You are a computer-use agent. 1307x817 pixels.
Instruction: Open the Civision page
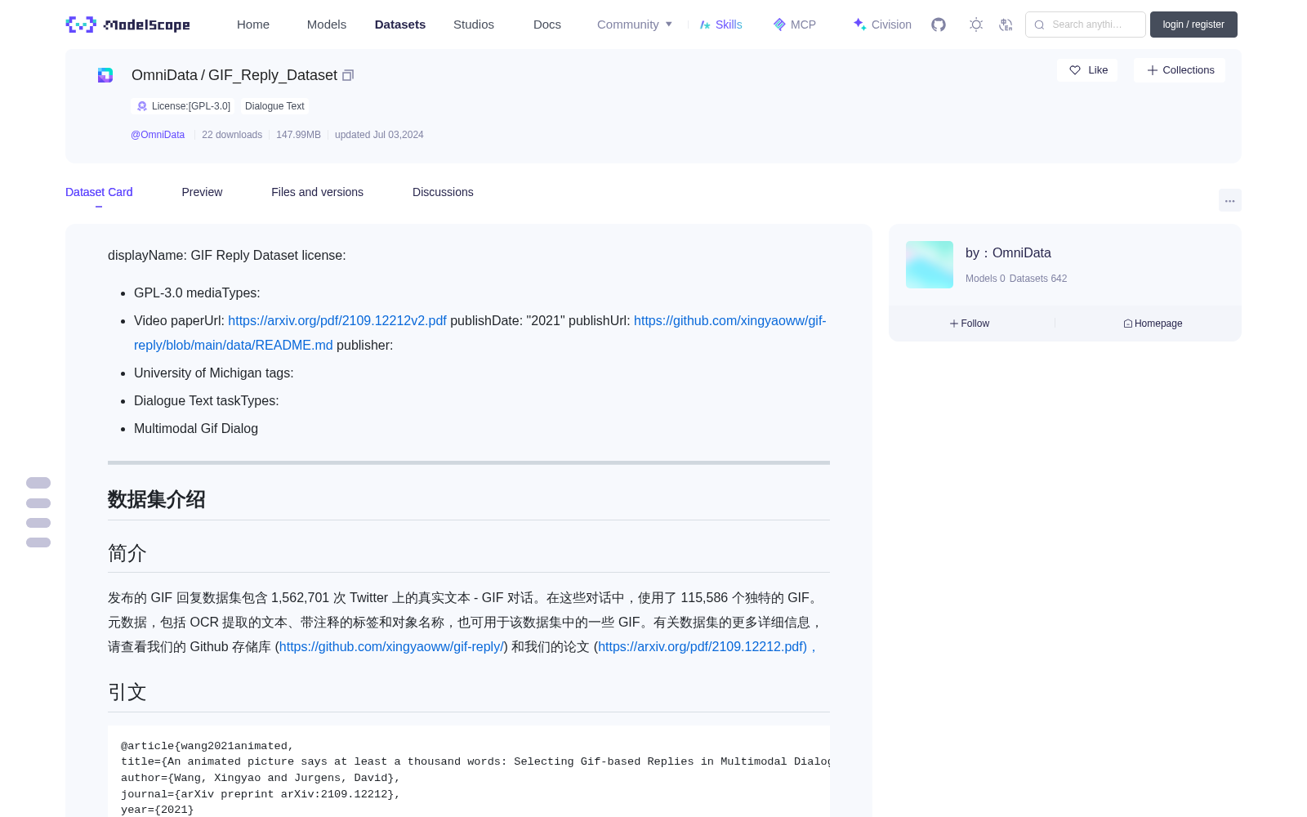(882, 25)
